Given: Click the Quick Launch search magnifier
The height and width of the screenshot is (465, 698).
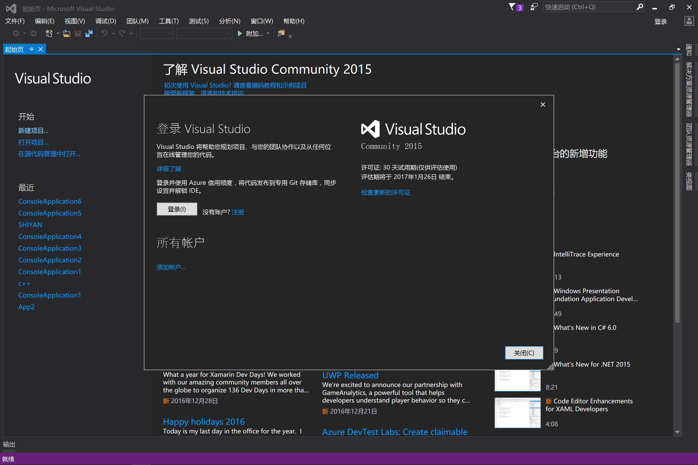Looking at the screenshot, I should point(640,7).
